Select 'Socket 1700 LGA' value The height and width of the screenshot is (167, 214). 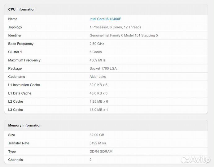coord(103,68)
